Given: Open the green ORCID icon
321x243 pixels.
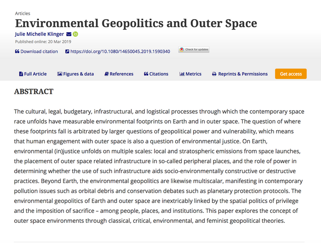Looking at the screenshot, I should (76, 34).
